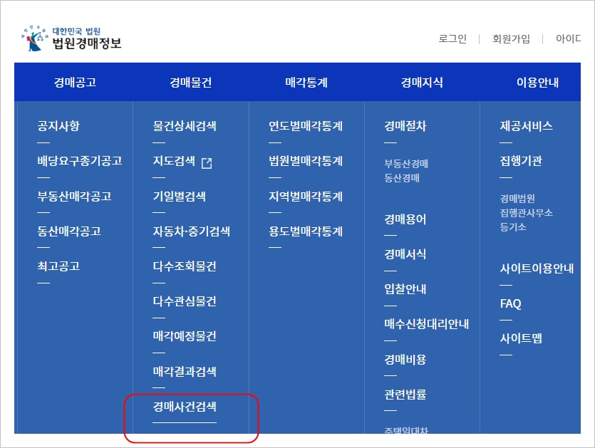This screenshot has width=595, height=448.
Task: Open 물건상세검색 menu item
Action: pos(185,126)
